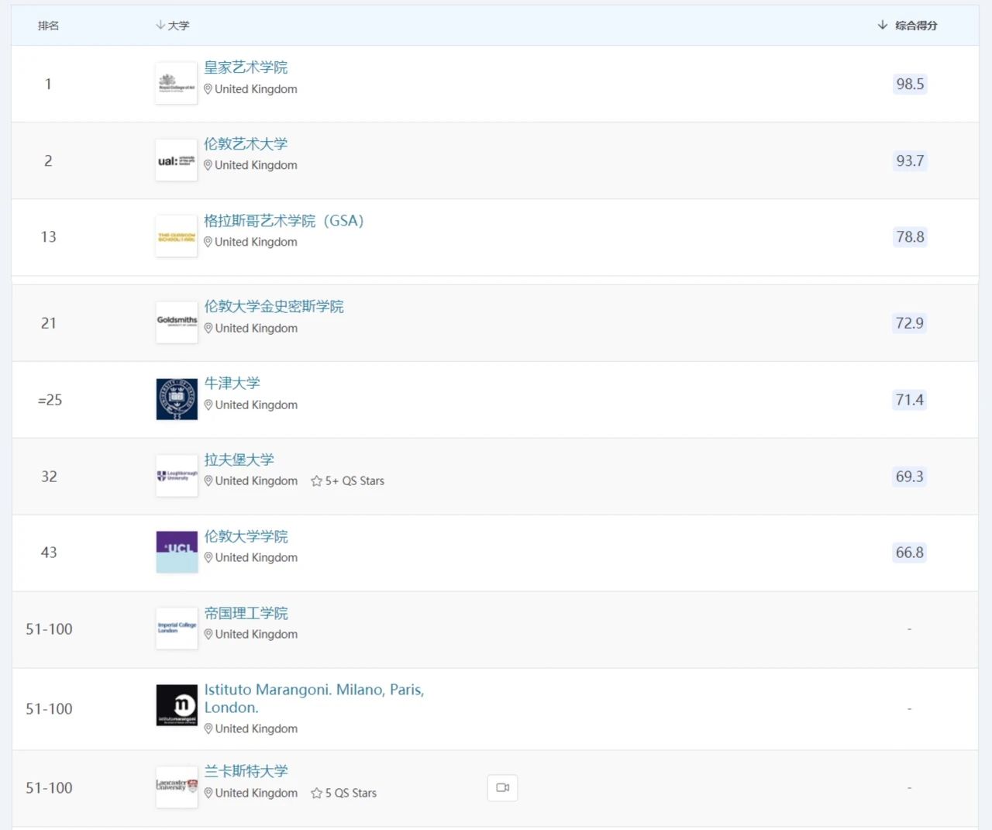Image resolution: width=992 pixels, height=830 pixels.
Task: Click United Kingdom text under 伦敦大学学院
Action: click(x=257, y=557)
